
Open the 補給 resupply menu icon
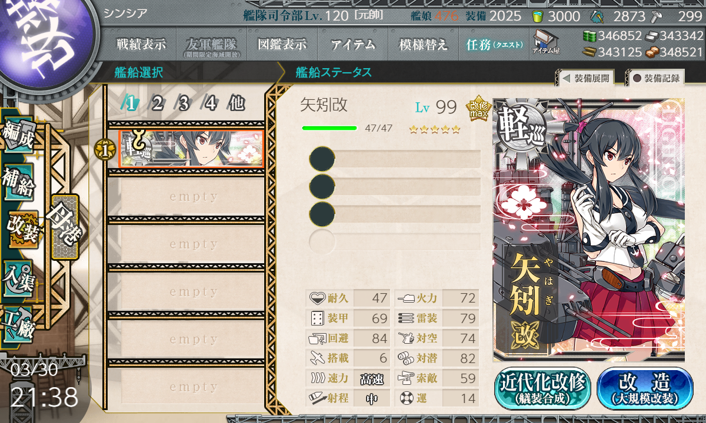pyautogui.click(x=19, y=183)
